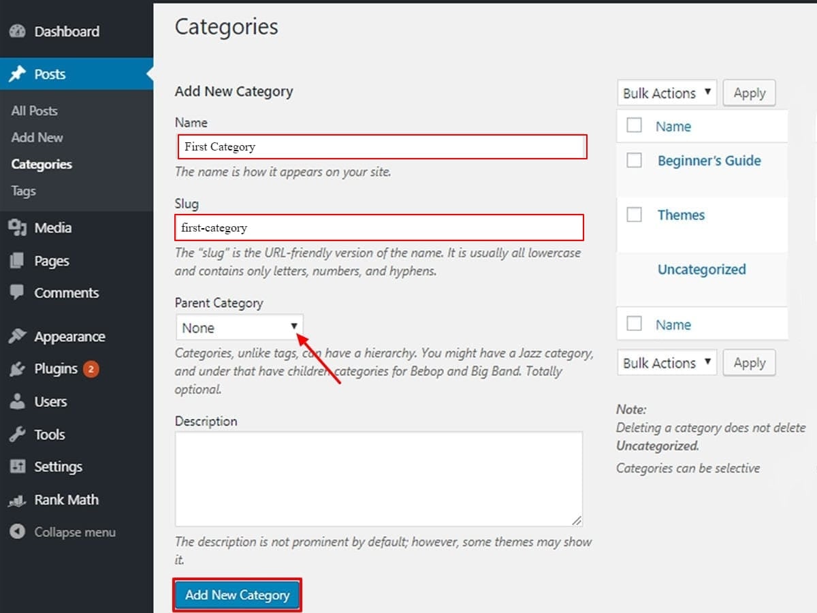Toggle the select-all checkbox in table header
The width and height of the screenshot is (817, 613).
[x=634, y=125]
